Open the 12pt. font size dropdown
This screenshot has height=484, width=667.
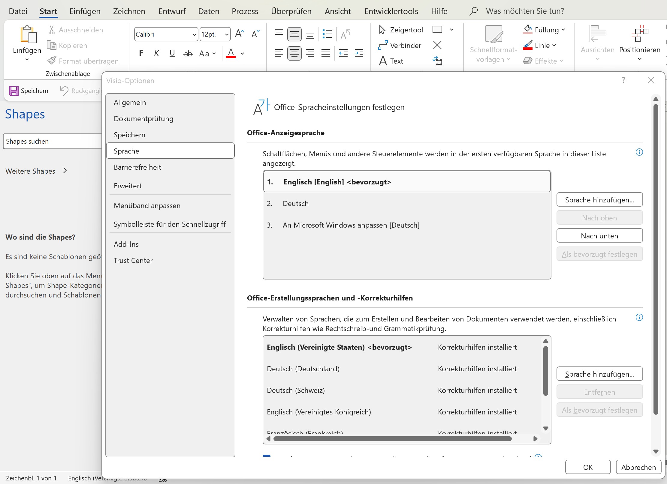click(227, 34)
